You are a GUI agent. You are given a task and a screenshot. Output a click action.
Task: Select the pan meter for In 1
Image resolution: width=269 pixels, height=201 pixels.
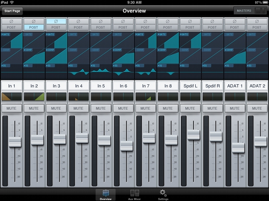[x=12, y=96]
